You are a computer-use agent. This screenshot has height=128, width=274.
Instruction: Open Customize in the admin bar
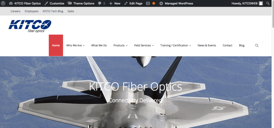click(x=54, y=3)
